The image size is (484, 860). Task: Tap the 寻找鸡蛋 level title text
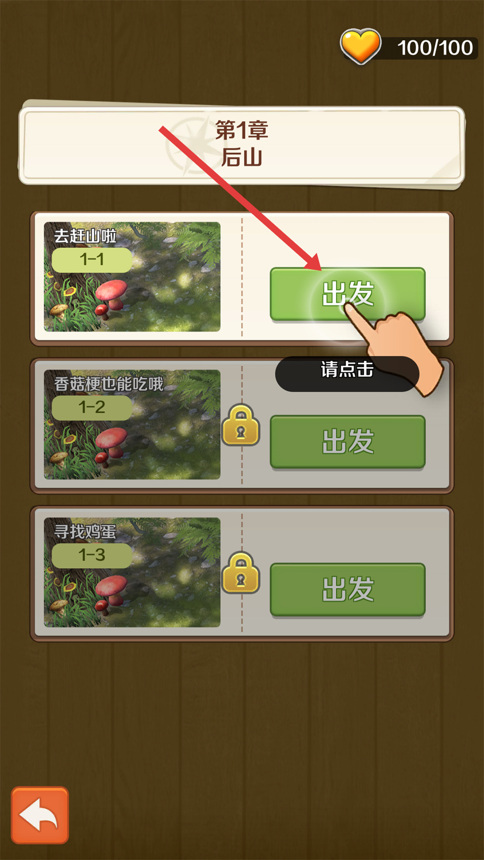85,531
